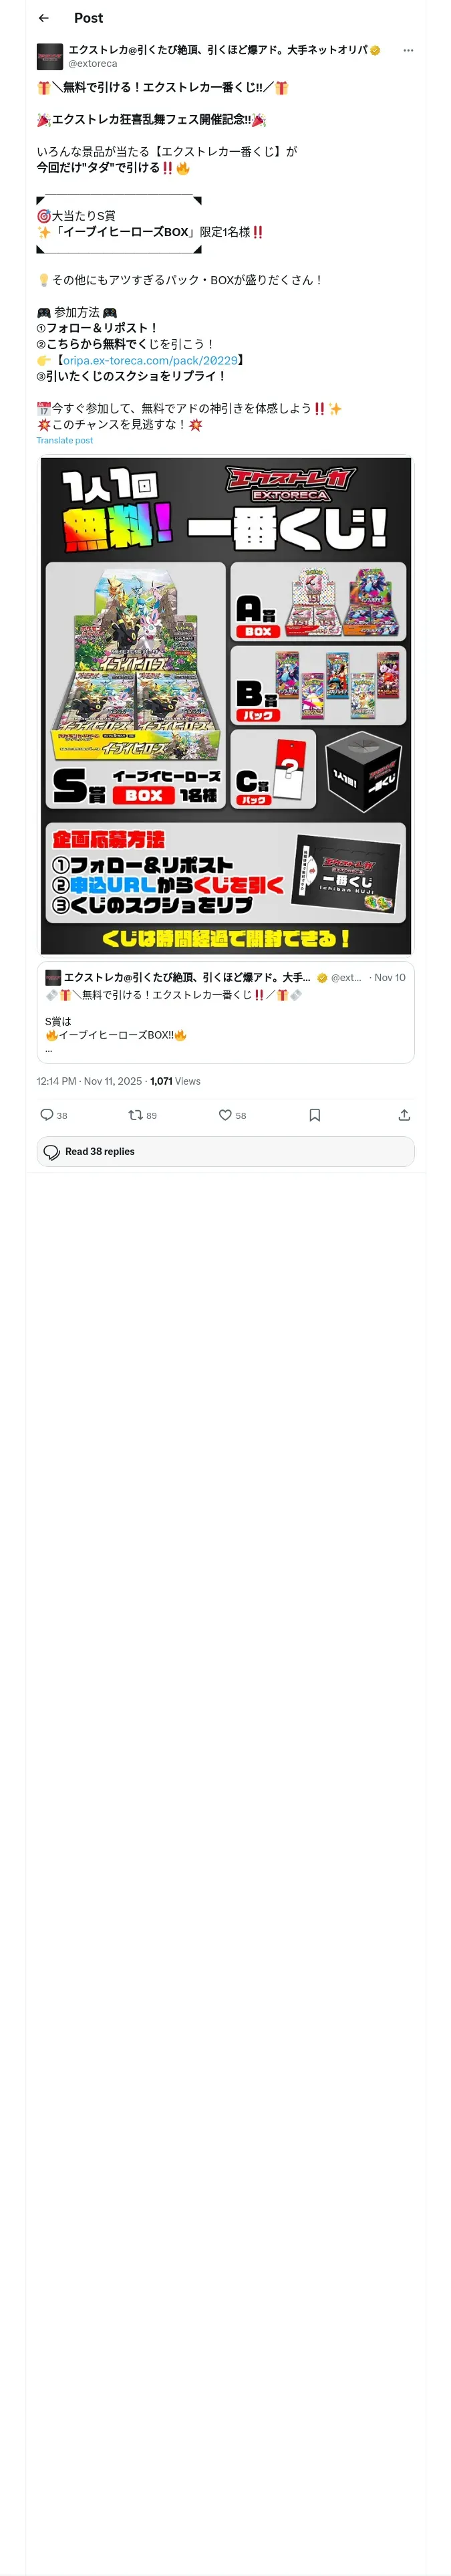Click the reply speech bubble icon
Viewport: 451px width, 2576px height.
point(47,1115)
